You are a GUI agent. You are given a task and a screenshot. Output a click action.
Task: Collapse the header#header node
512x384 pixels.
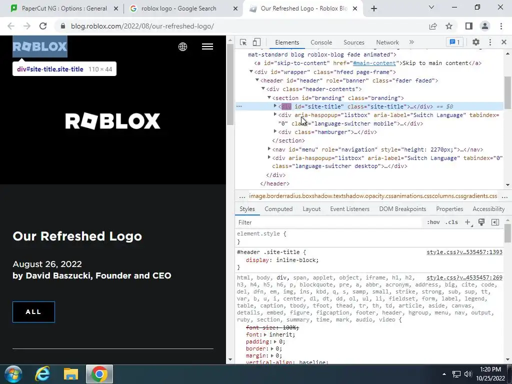[x=257, y=80]
